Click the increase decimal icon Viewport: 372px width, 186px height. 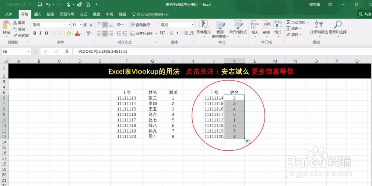[x=186, y=33]
